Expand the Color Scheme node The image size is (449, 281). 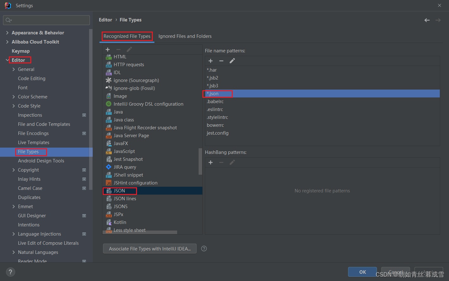pos(14,97)
